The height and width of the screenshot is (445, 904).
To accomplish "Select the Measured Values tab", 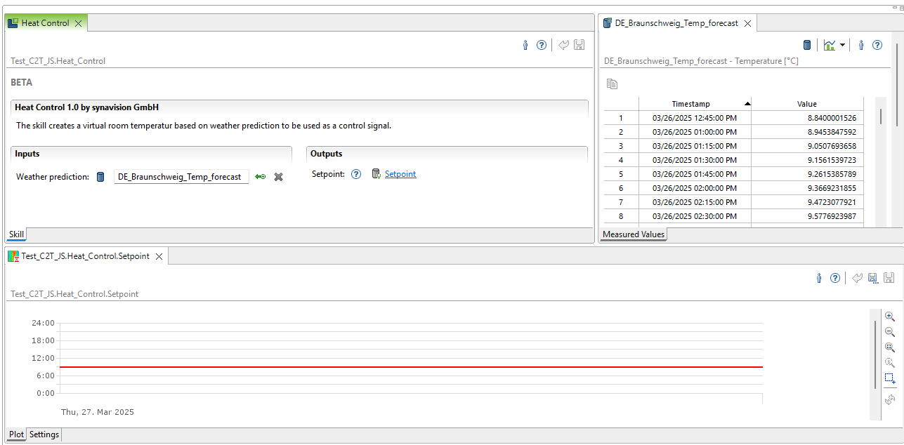I will click(634, 234).
